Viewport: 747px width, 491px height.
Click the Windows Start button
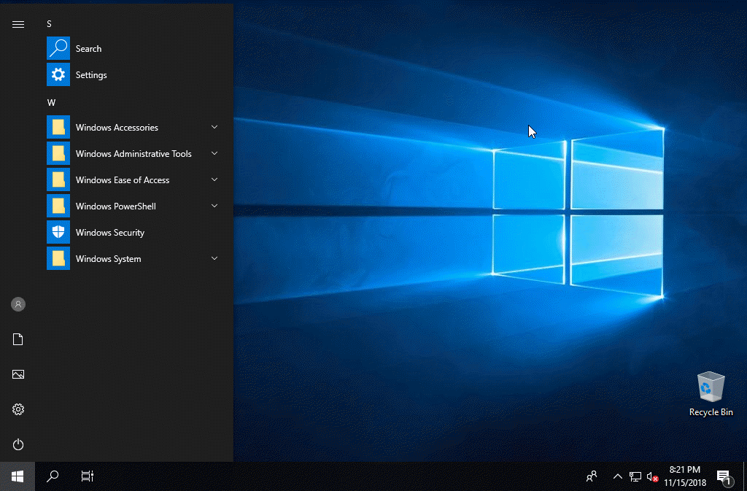point(18,476)
